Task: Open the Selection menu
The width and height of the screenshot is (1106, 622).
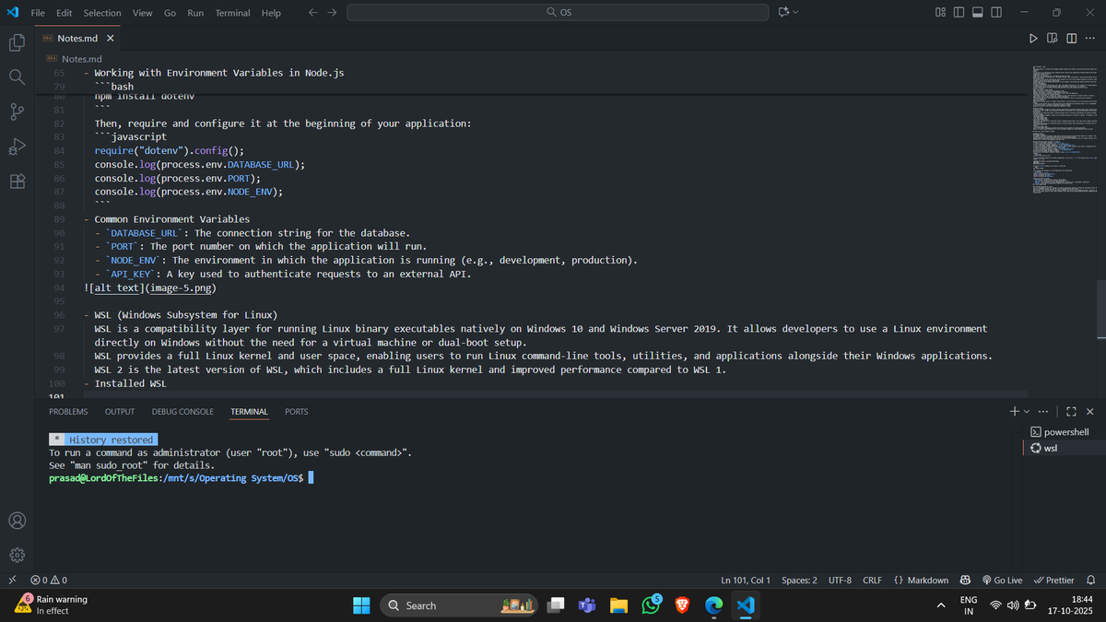Action: coord(102,13)
